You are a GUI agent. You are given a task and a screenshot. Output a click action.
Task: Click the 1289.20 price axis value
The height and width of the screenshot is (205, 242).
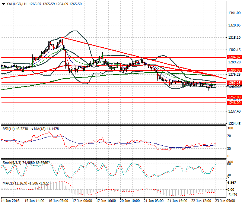[x=234, y=62]
